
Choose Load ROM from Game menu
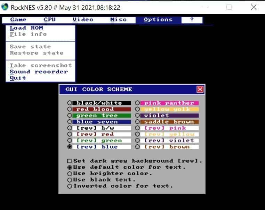(26, 28)
